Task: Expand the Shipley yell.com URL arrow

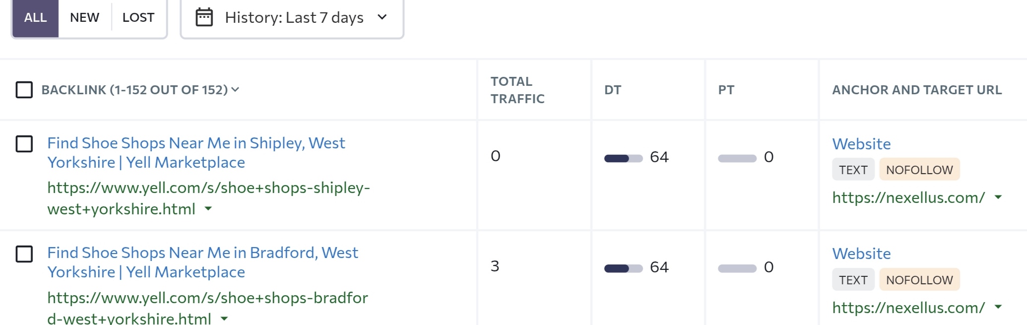Action: tap(208, 209)
